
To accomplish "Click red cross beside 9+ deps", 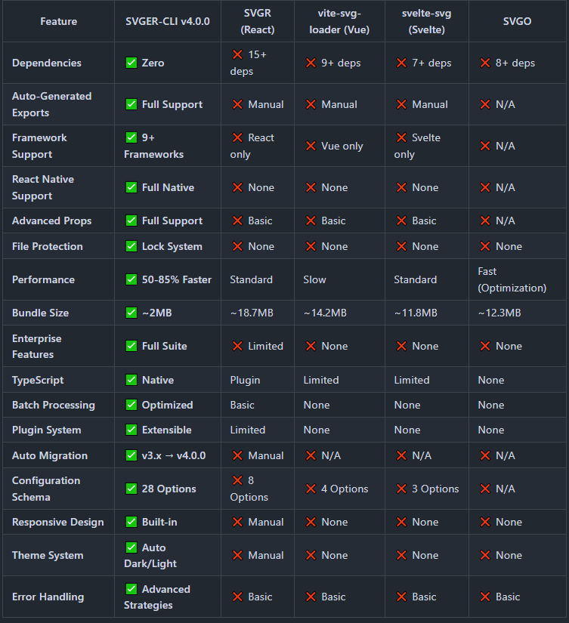I will tap(311, 63).
